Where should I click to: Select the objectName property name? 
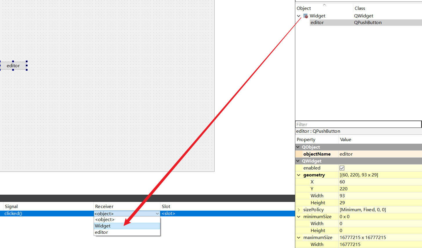pyautogui.click(x=317, y=154)
